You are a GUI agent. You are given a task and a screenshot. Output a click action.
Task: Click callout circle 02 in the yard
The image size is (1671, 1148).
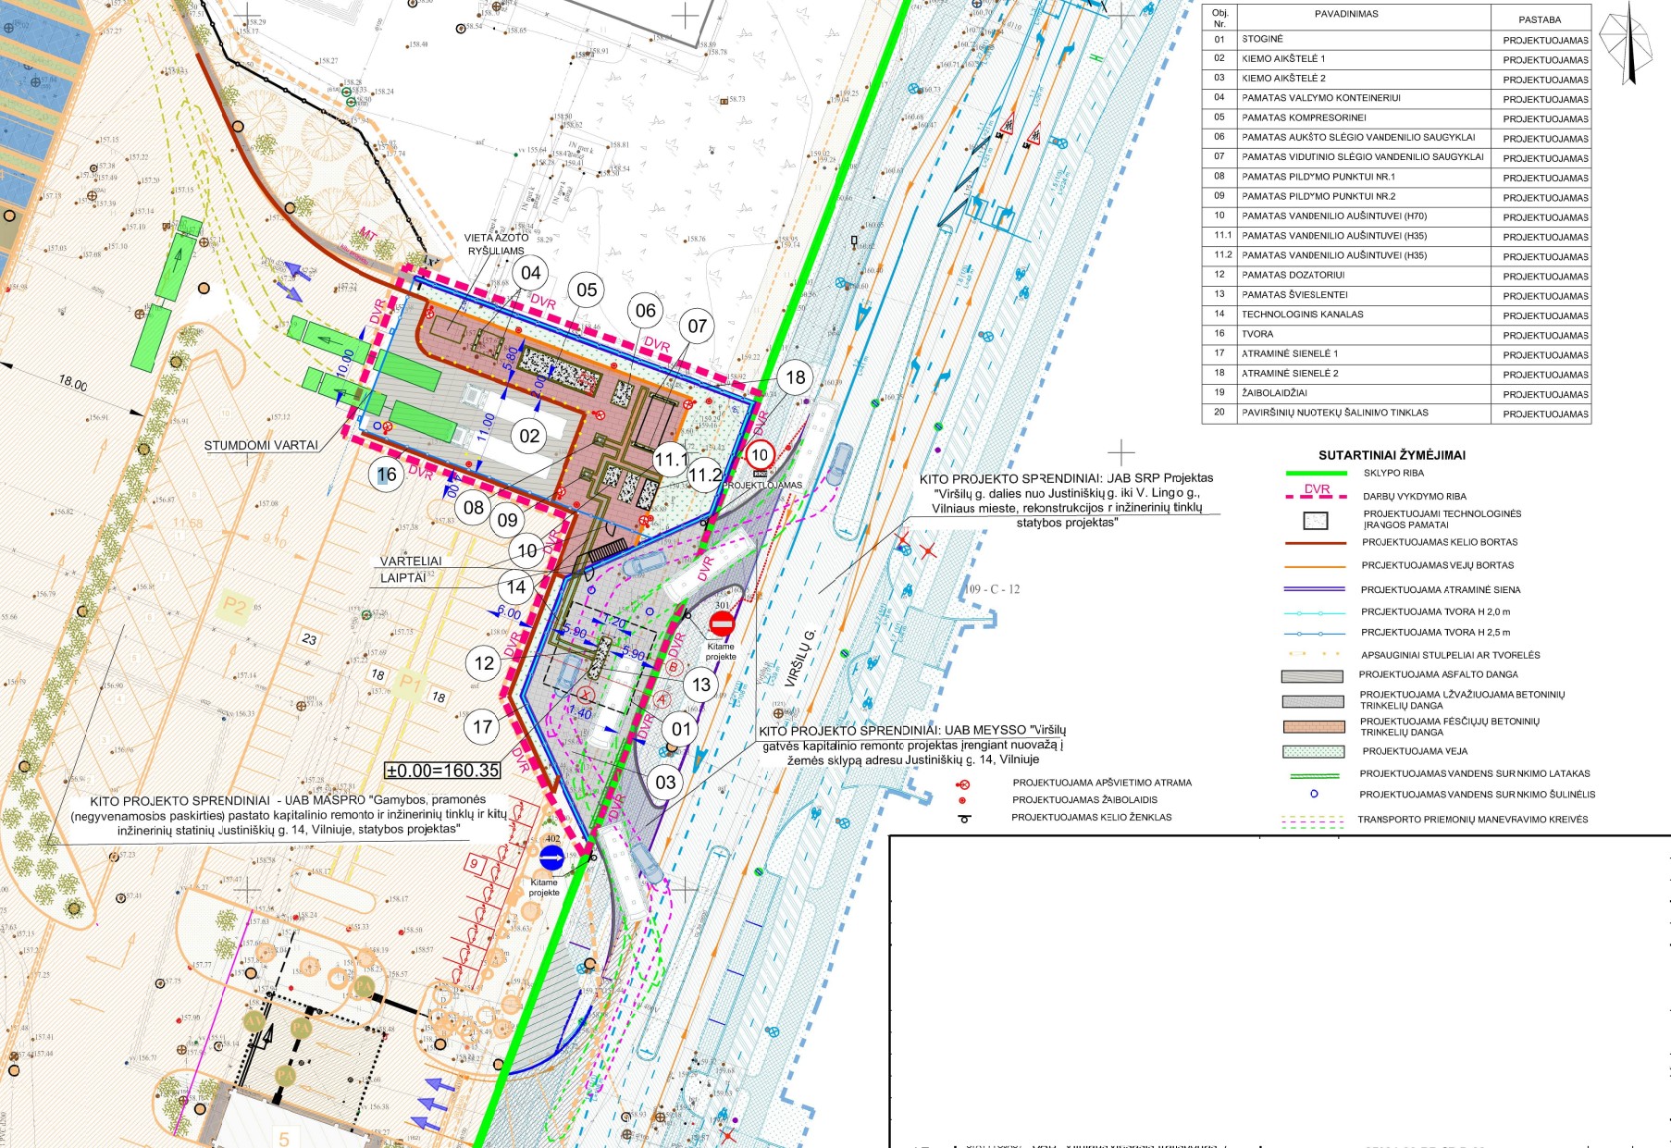[529, 437]
